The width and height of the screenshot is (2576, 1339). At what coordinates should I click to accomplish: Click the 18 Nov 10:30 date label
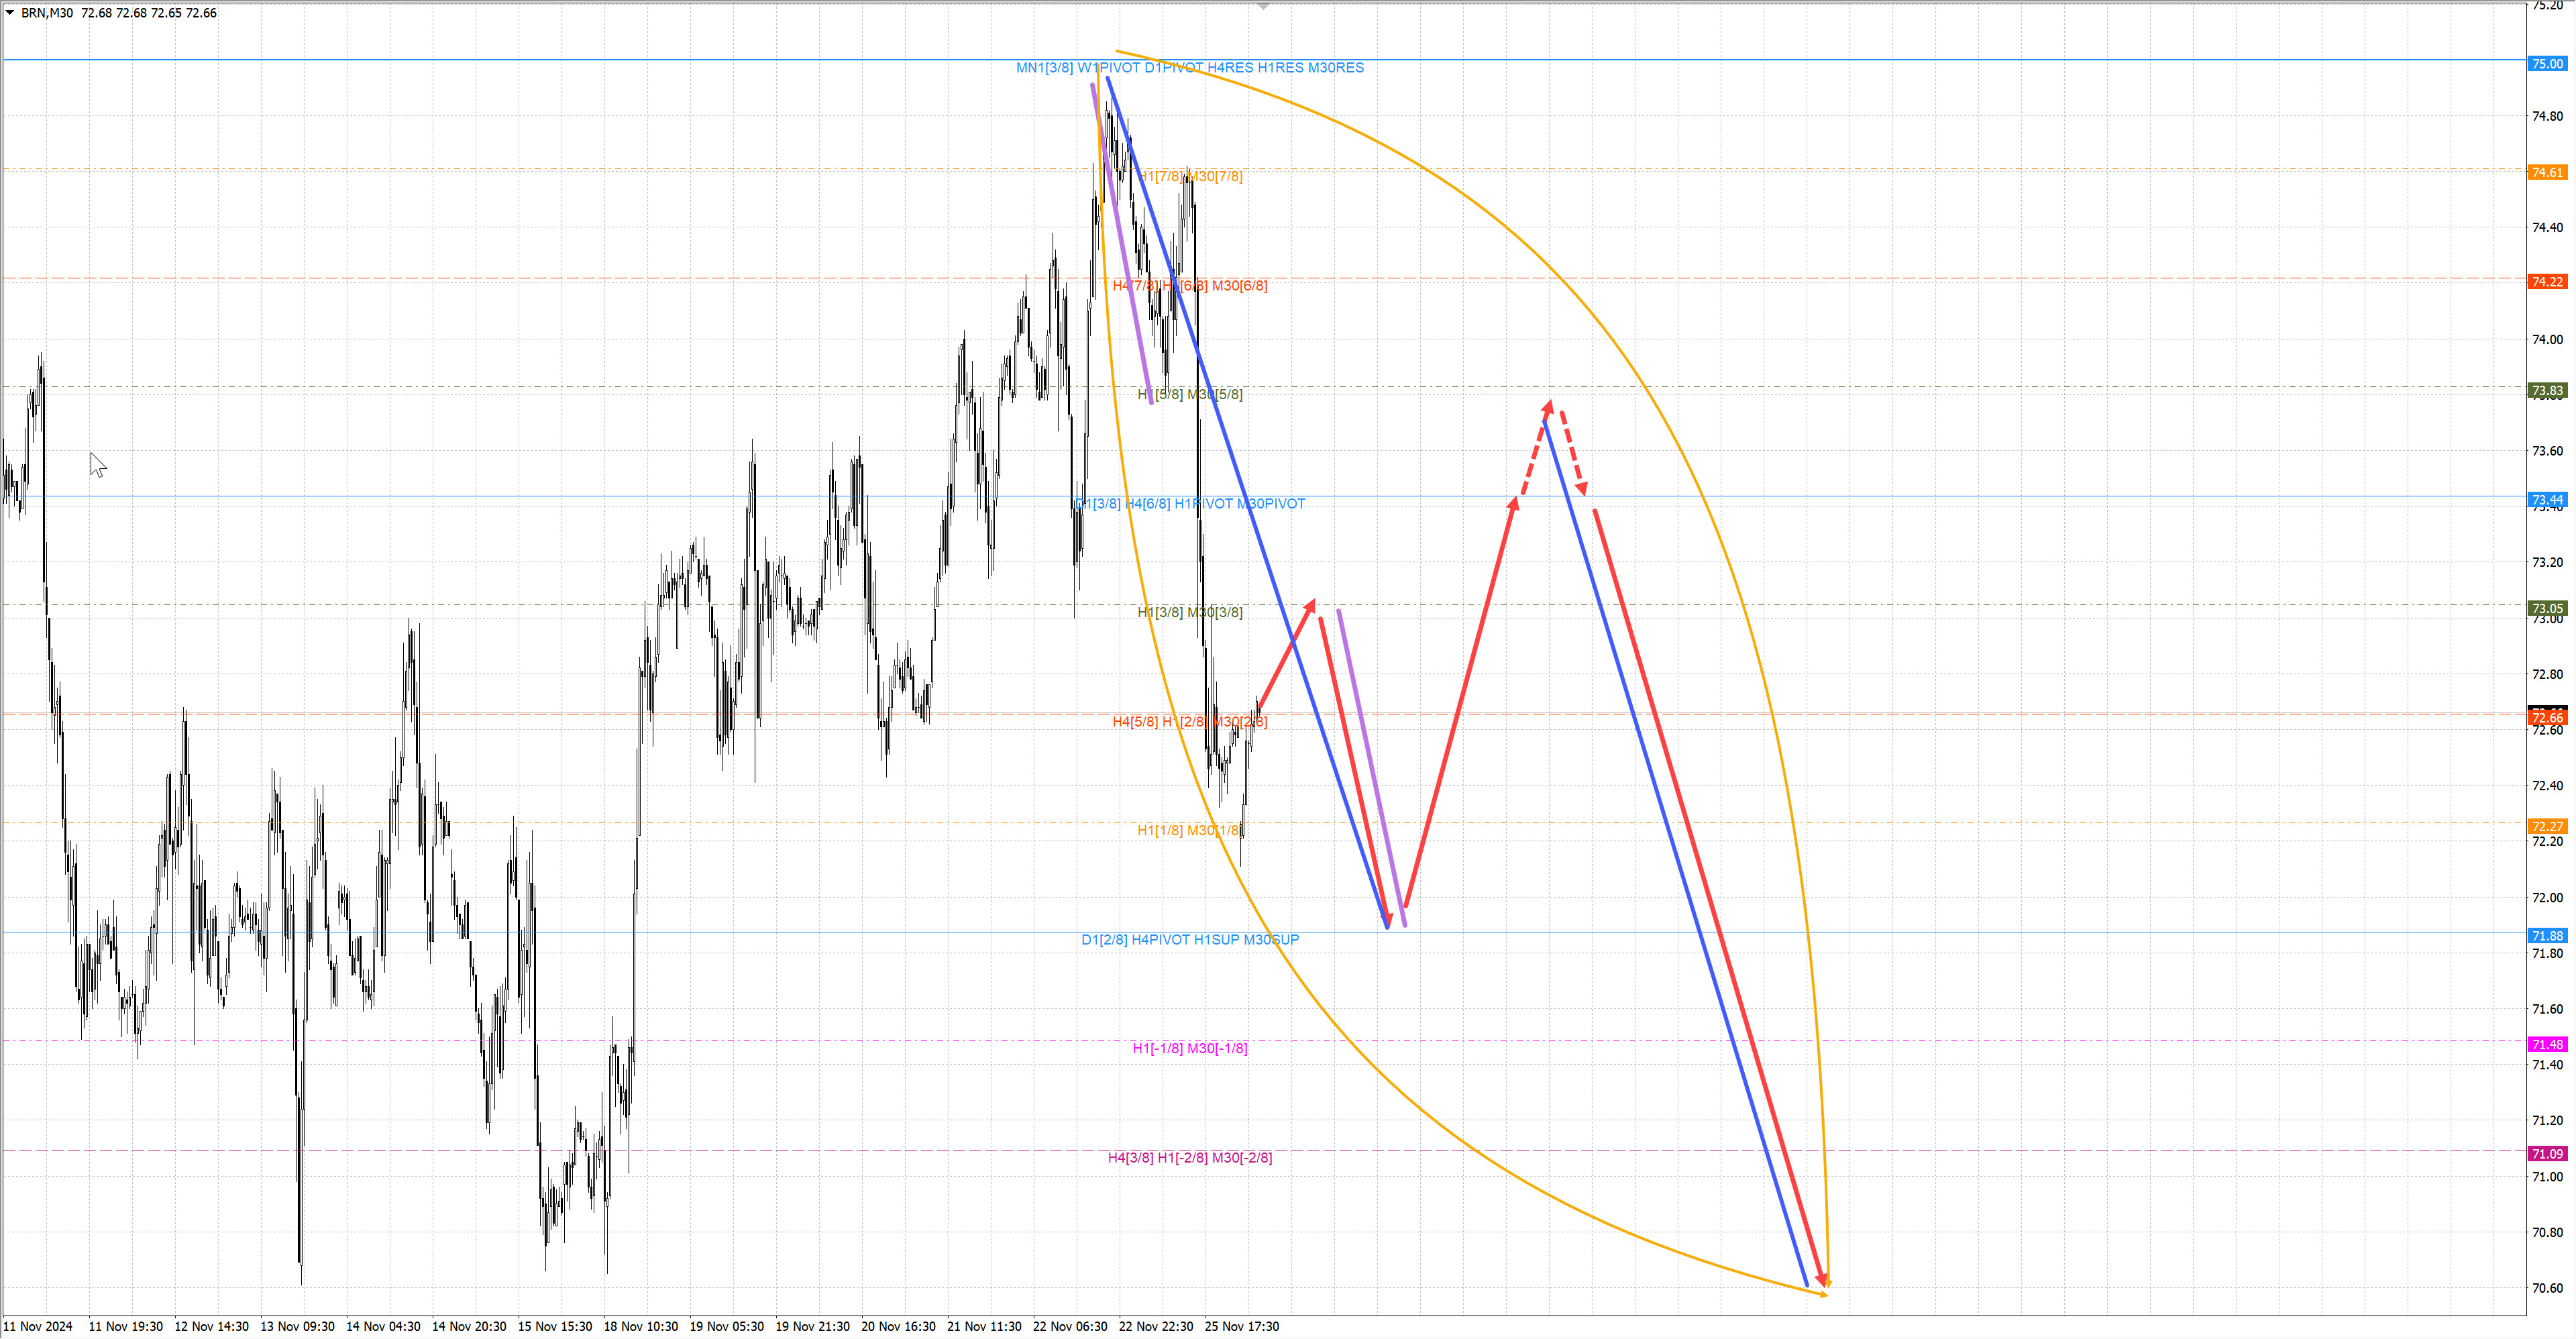click(x=640, y=1326)
